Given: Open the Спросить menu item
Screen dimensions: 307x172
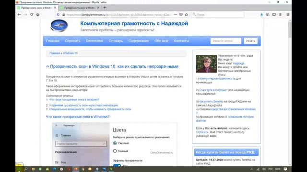Looking at the screenshot, I should pyautogui.click(x=72, y=41).
